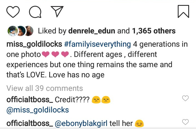Screen dimensions: 196x129
Task: Tap the @ebonyblakgirl mention
Action: pyautogui.click(x=81, y=123)
